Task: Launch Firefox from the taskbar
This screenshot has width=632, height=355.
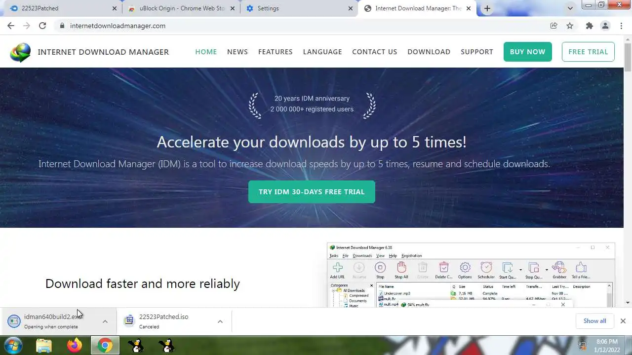Action: pos(75,346)
